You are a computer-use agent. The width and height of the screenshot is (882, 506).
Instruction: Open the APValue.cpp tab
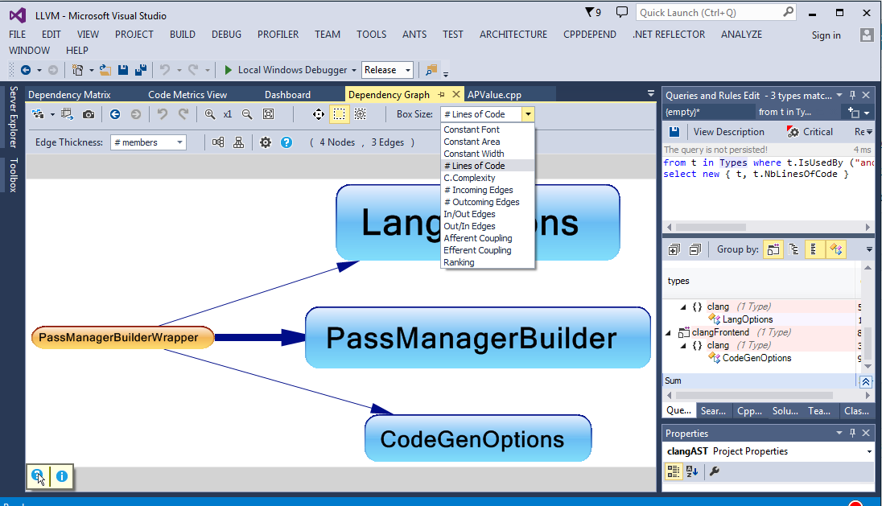tap(494, 94)
